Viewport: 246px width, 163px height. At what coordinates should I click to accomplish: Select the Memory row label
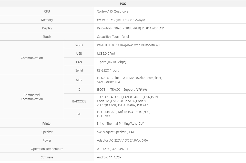tap(47, 20)
